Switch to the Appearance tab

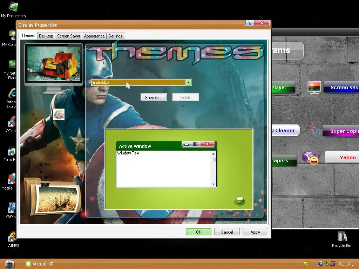(x=94, y=36)
